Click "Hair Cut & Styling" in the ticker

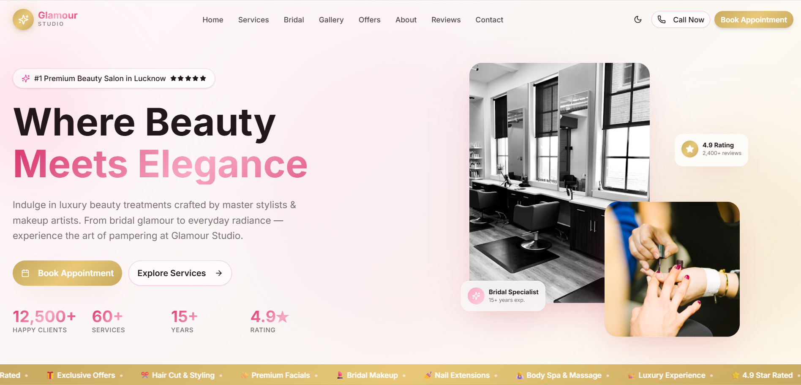pos(183,375)
